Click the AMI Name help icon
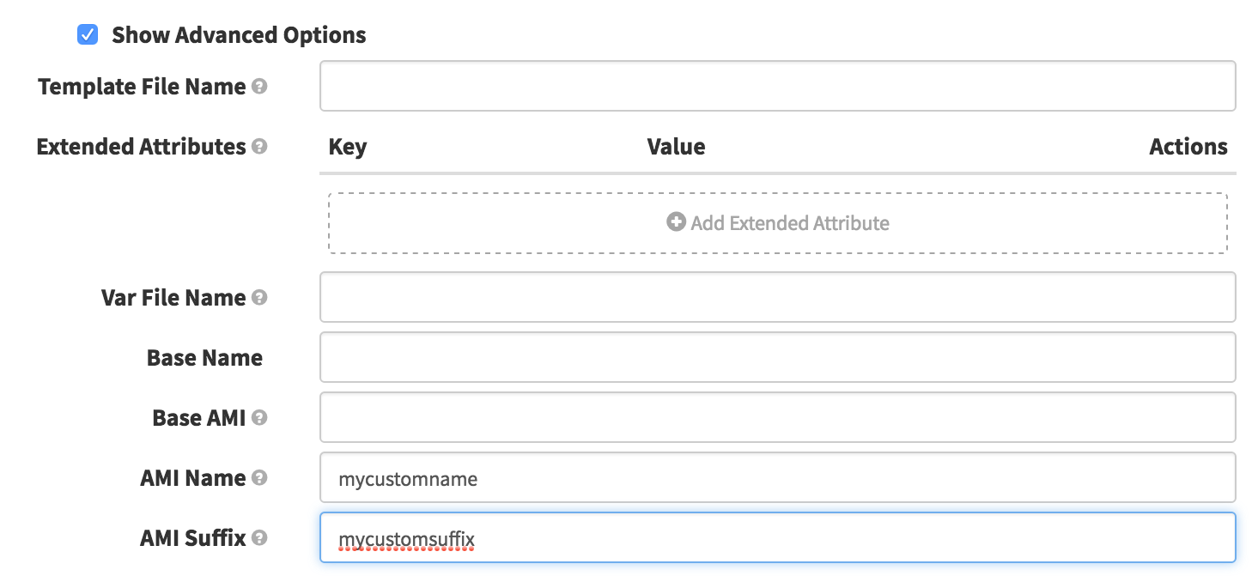 point(259,478)
